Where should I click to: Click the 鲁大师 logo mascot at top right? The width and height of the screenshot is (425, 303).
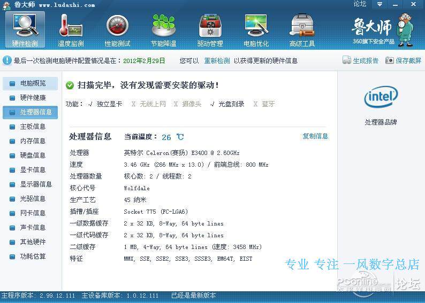(406, 29)
